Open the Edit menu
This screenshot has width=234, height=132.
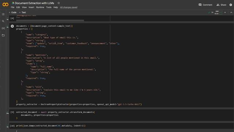[x=18, y=7]
